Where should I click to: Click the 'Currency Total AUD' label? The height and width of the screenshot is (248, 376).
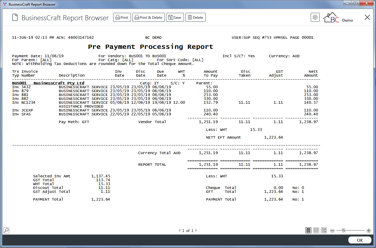159,153
